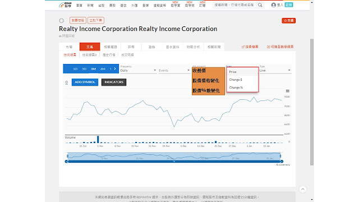Open the Frequency Daily dropdown
Image resolution: width=359 pixels, height=202 pixels.
click(x=139, y=70)
